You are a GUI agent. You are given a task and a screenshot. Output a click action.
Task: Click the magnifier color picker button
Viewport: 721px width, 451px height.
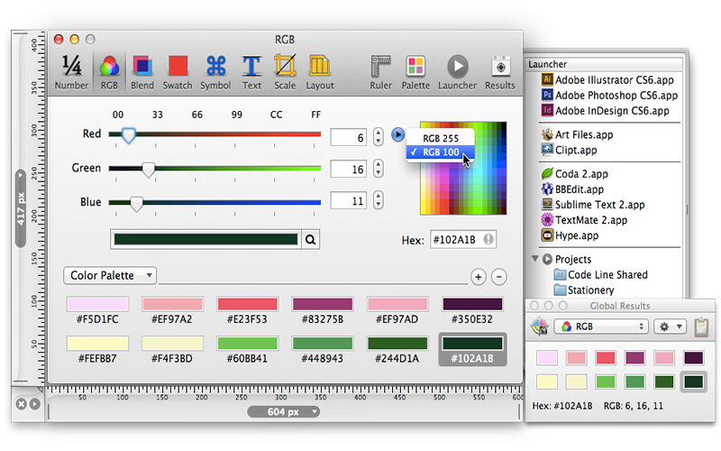click(x=311, y=240)
